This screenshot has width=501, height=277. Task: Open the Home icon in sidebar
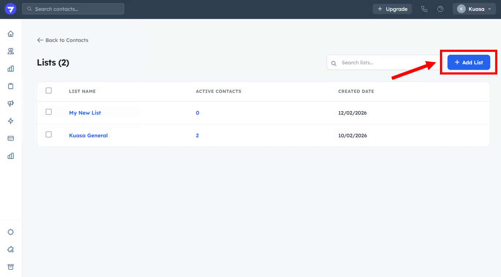click(x=11, y=34)
